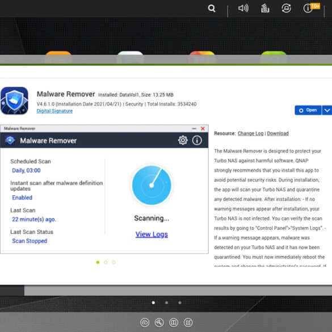Open the background tasks stack icon

(265, 9)
